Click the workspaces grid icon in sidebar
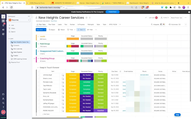This screenshot has width=191, height=119. pyautogui.click(x=3, y=21)
